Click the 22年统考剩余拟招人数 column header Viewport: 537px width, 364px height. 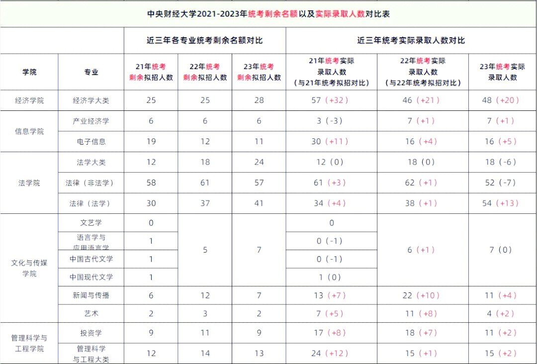(205, 72)
